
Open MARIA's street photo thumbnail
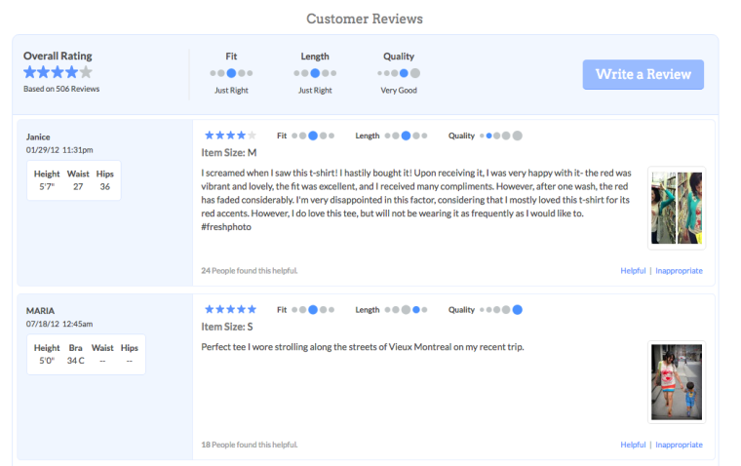[x=677, y=382]
